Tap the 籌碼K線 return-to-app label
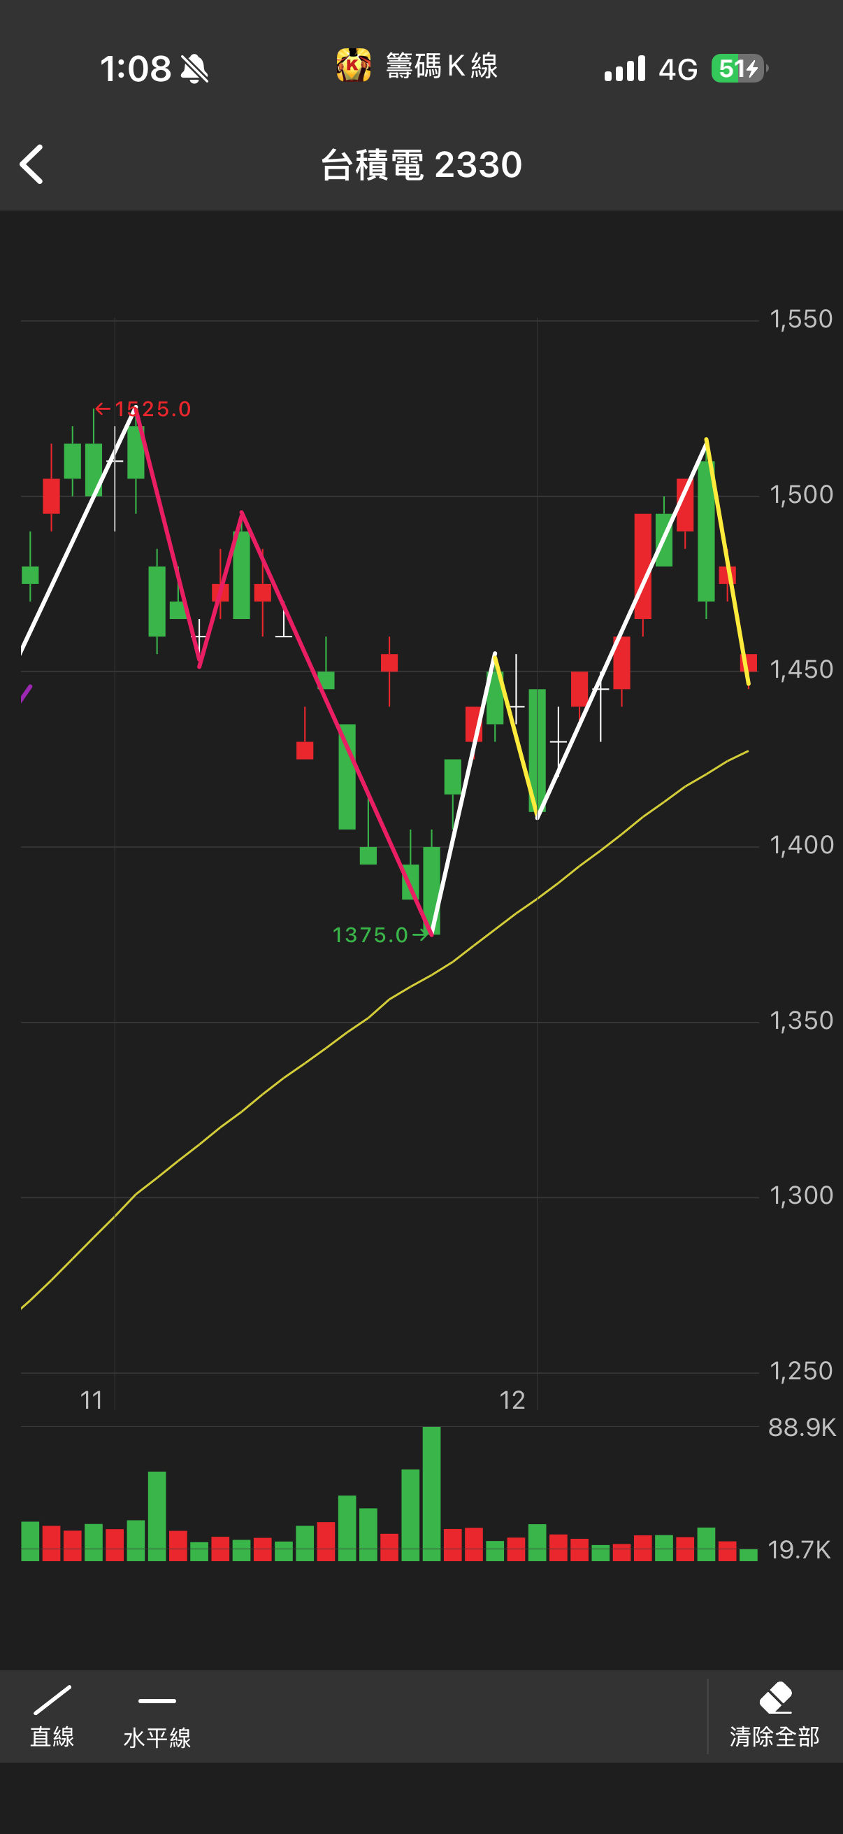 [x=442, y=66]
